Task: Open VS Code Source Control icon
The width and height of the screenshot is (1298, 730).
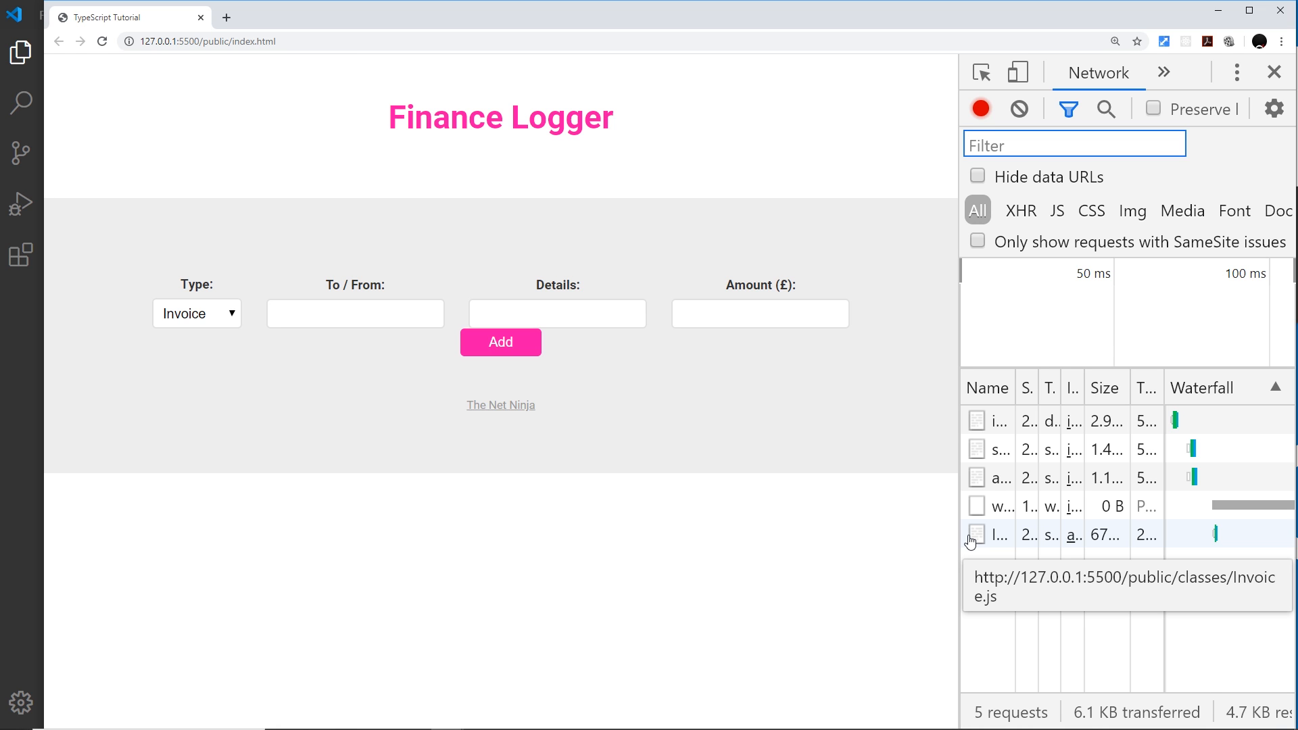Action: (x=21, y=153)
